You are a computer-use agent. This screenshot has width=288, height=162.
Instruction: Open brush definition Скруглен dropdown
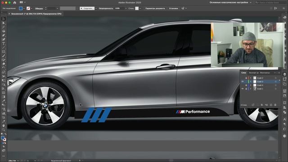96,9
